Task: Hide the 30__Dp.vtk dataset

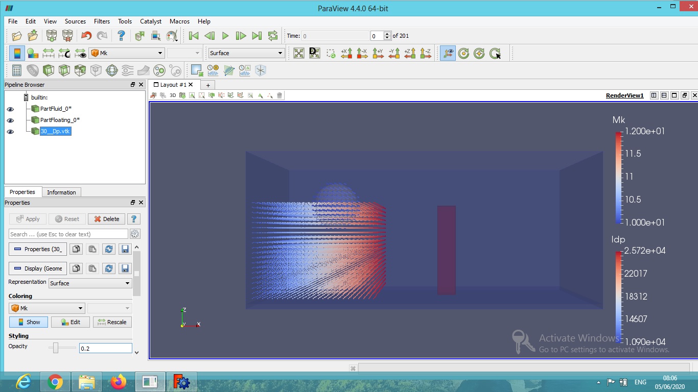Action: point(10,131)
